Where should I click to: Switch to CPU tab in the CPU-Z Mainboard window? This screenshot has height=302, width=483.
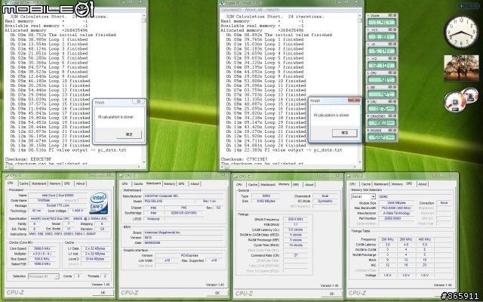pos(125,184)
